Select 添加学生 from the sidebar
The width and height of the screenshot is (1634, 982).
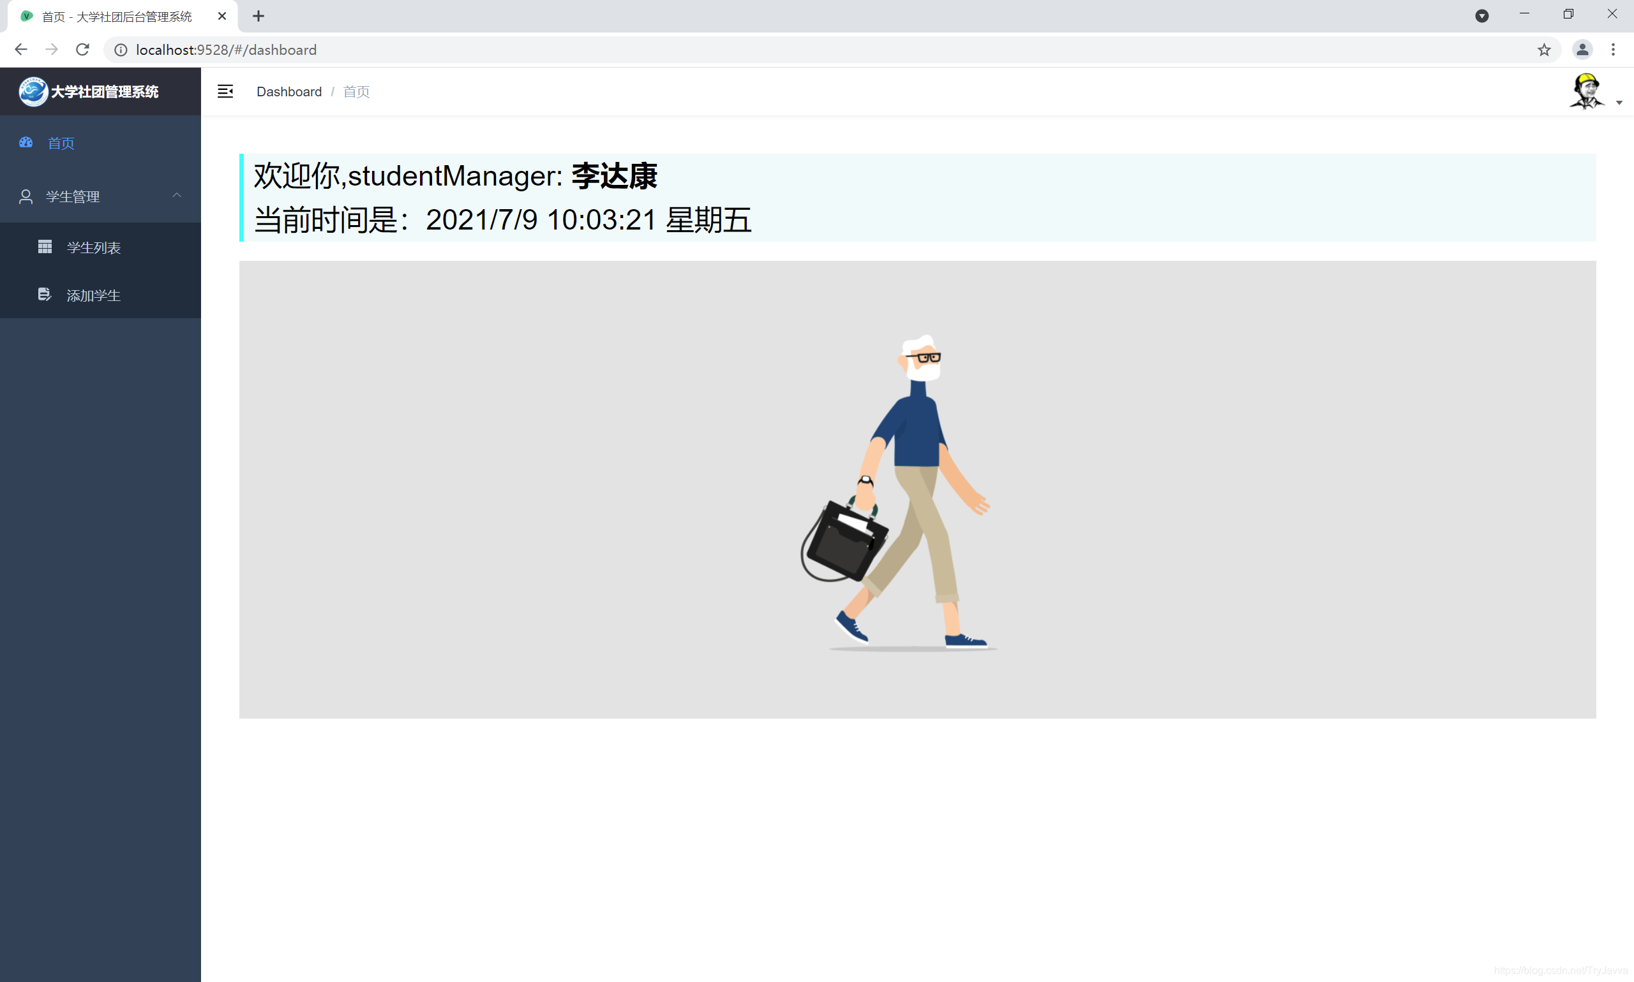pos(92,295)
